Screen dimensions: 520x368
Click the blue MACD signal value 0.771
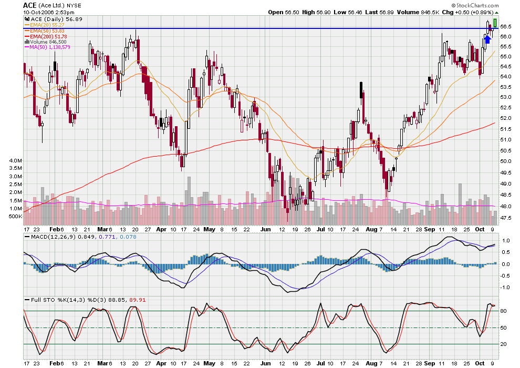click(107, 237)
